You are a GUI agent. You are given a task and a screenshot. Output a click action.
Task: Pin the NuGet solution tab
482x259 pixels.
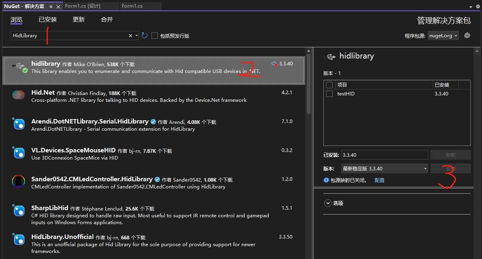click(x=51, y=6)
